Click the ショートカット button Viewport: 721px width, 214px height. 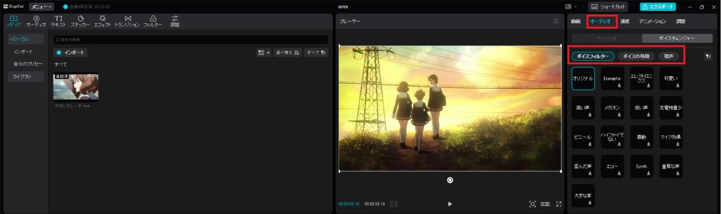point(608,7)
